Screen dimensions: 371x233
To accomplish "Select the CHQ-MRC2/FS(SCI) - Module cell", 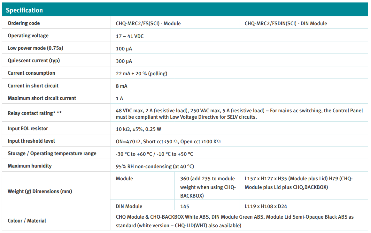I will [148, 23].
